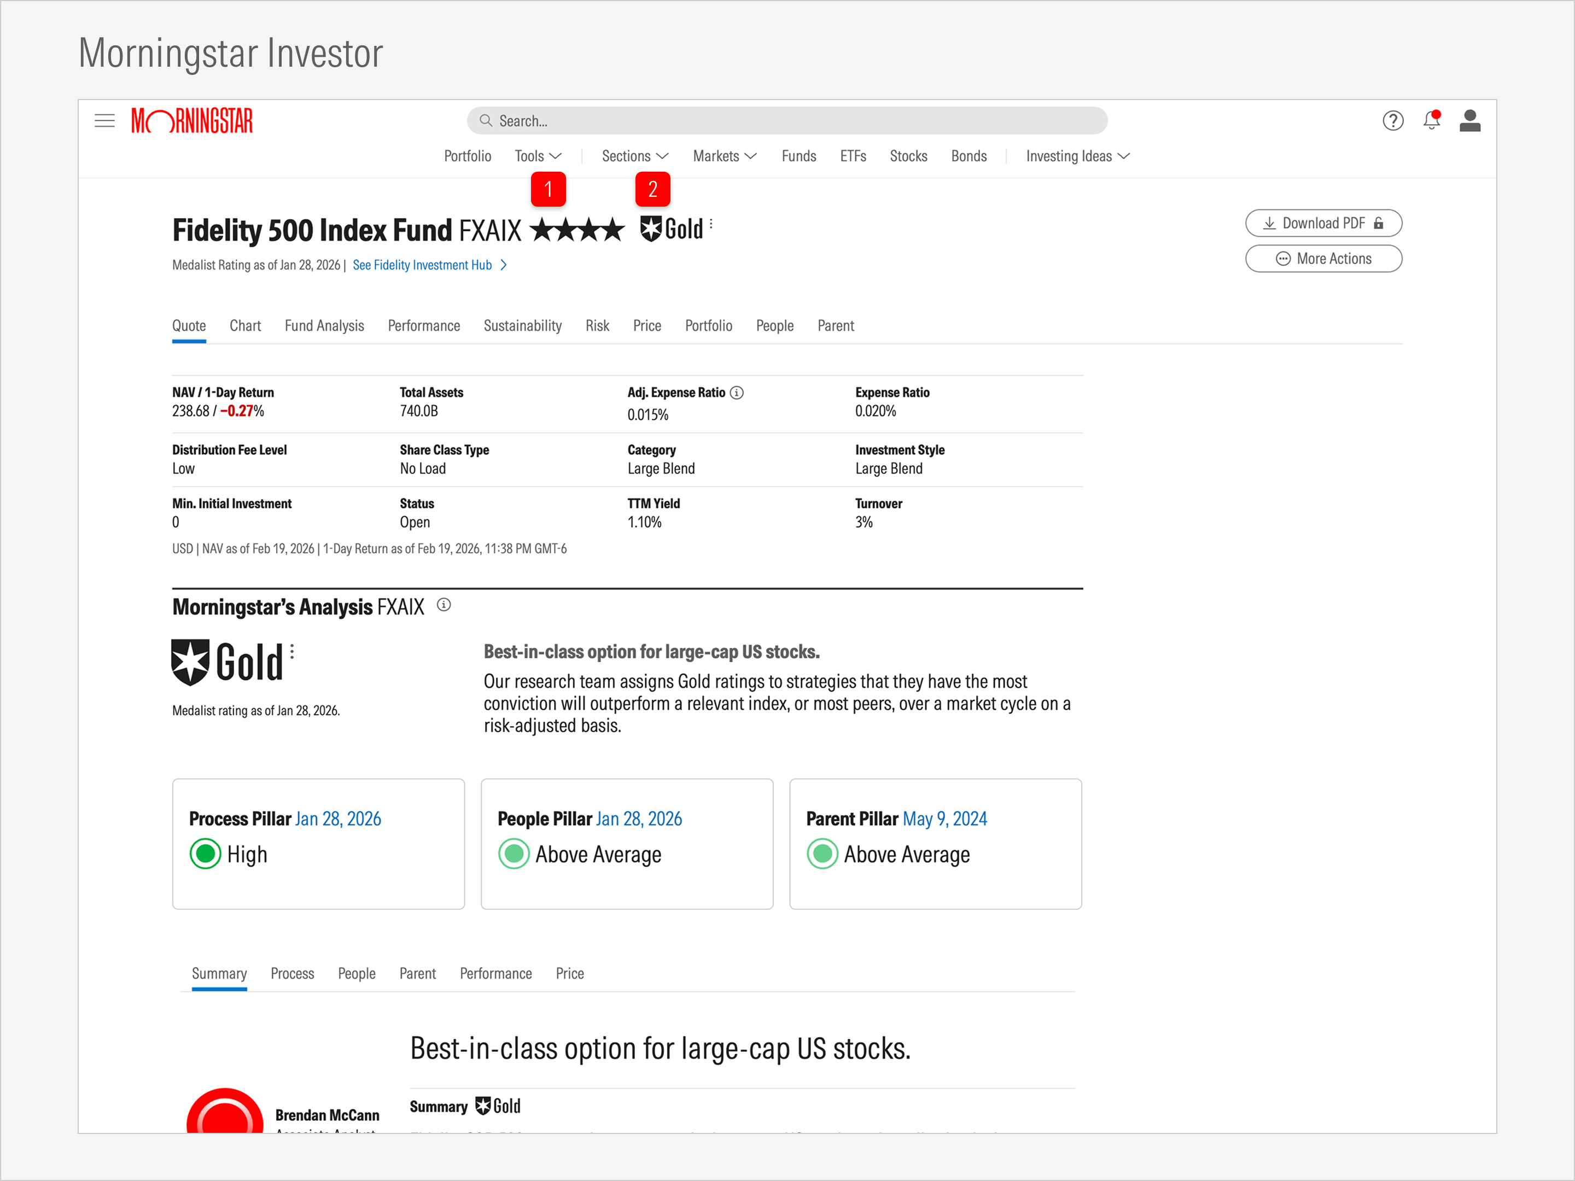This screenshot has width=1575, height=1181.
Task: Open the user account profile icon
Action: (1469, 121)
